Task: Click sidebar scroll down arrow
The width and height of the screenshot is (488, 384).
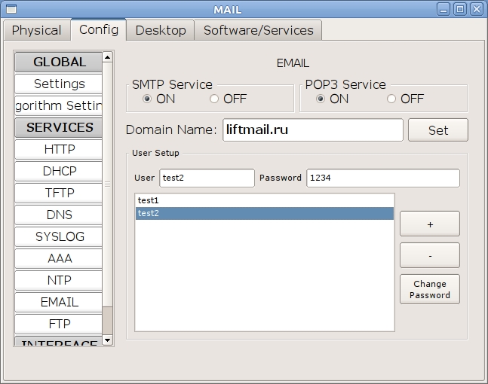Action: click(107, 340)
